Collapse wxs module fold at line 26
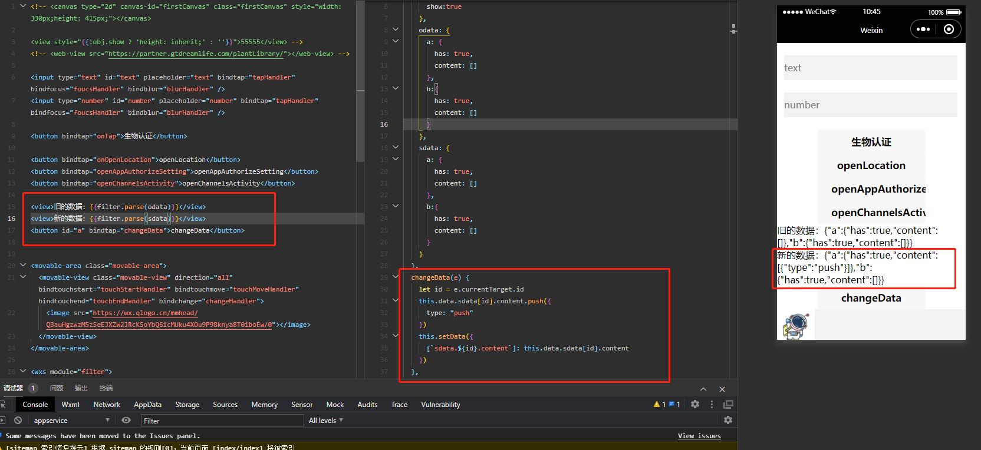981x450 pixels. pos(23,371)
